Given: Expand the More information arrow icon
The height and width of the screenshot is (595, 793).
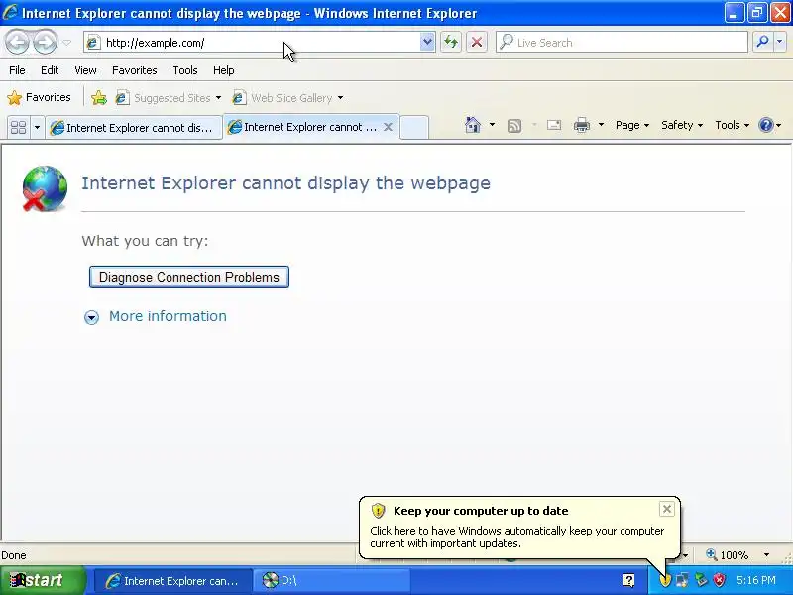Looking at the screenshot, I should pyautogui.click(x=91, y=317).
